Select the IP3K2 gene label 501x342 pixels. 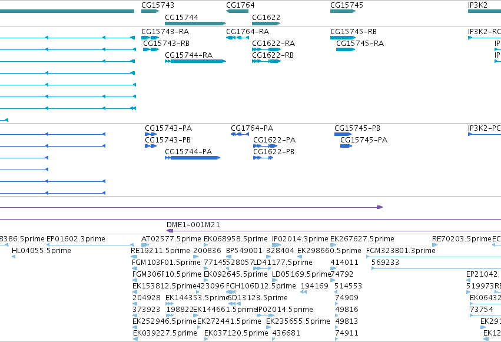(477, 5)
